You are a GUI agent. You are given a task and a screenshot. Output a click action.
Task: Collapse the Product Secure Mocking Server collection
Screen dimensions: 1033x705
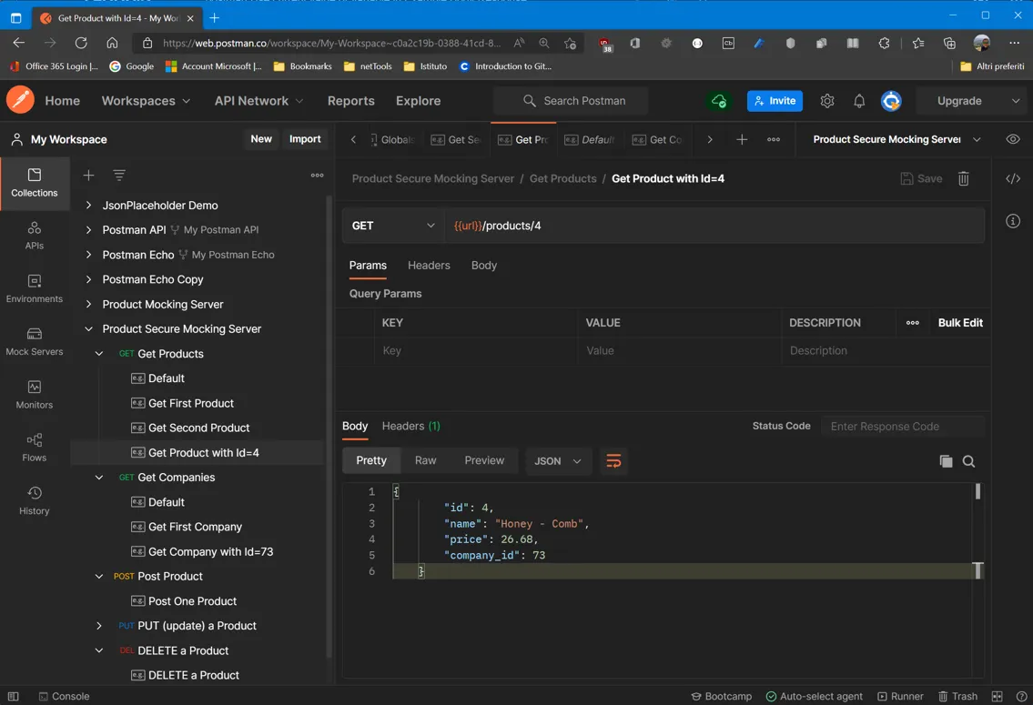(88, 328)
